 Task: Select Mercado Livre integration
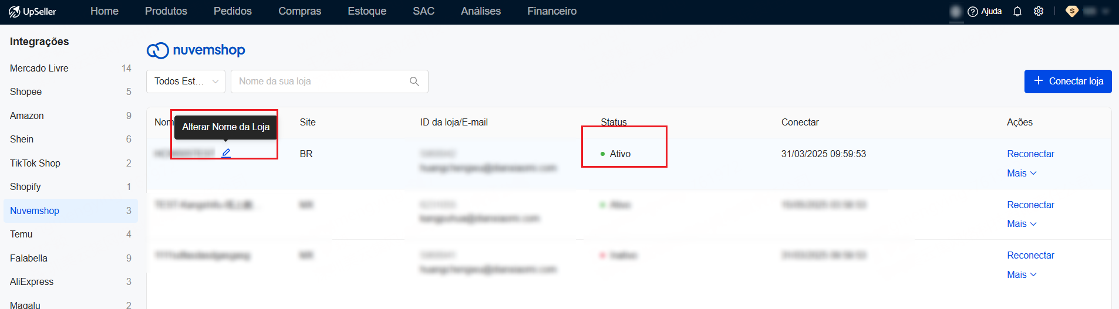point(70,68)
